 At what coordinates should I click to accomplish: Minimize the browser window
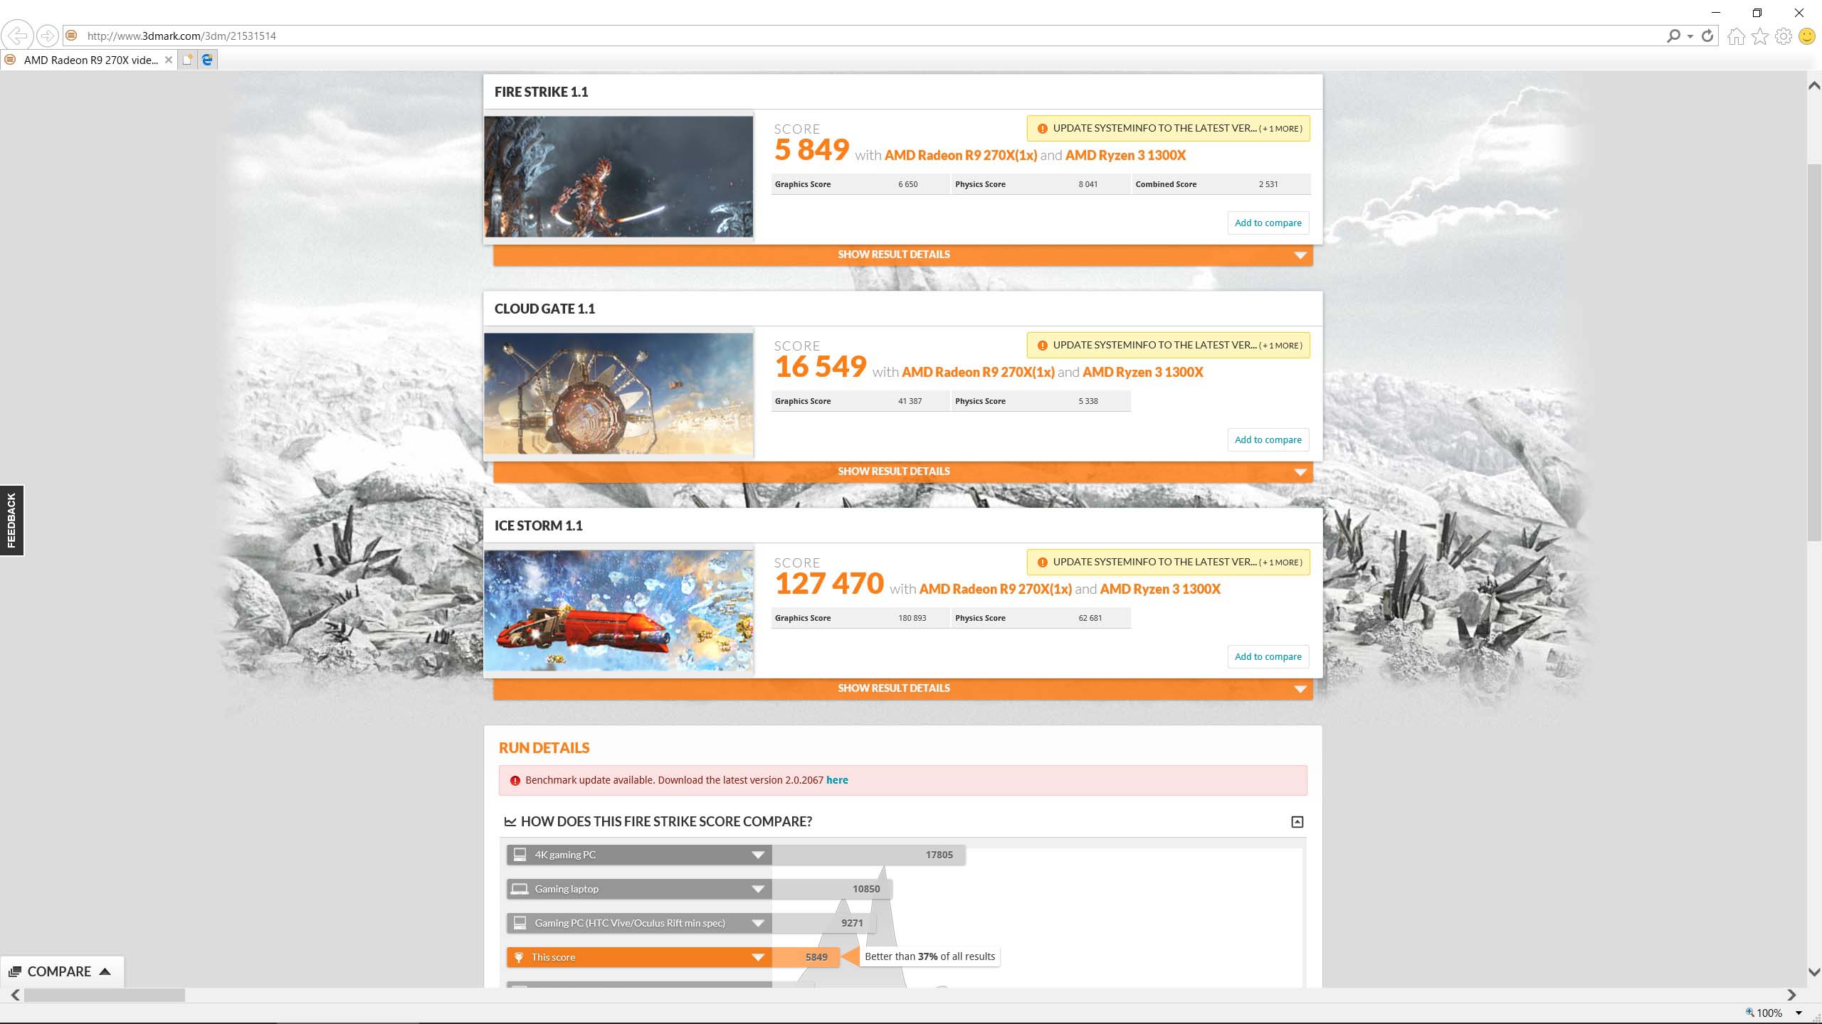(x=1715, y=12)
